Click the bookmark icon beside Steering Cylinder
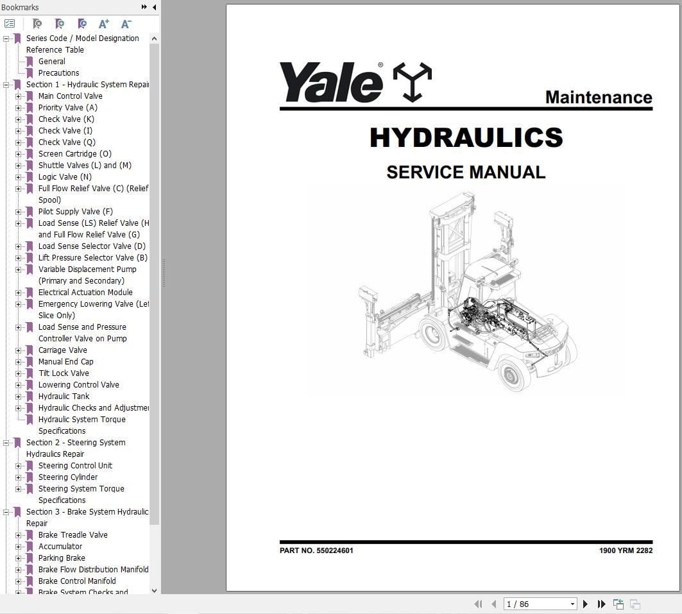Screen dimensions: 682x614 pos(30,477)
